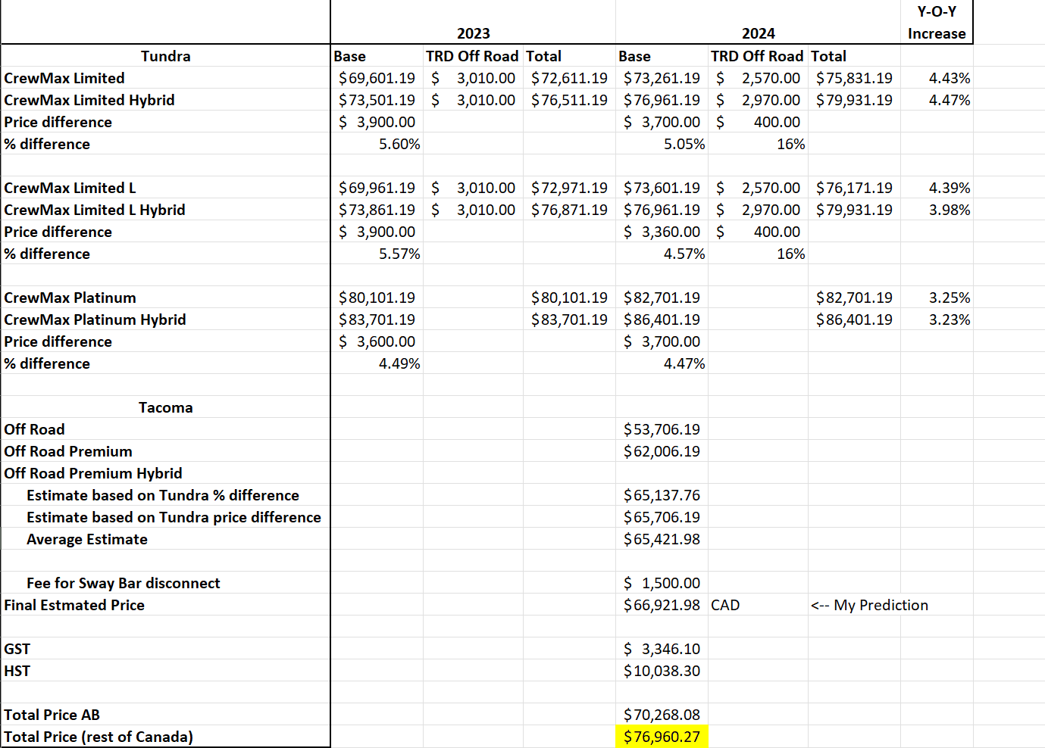Image resolution: width=1045 pixels, height=748 pixels.
Task: Click the CrewMax Limited Hybrid row label
Action: click(x=89, y=100)
